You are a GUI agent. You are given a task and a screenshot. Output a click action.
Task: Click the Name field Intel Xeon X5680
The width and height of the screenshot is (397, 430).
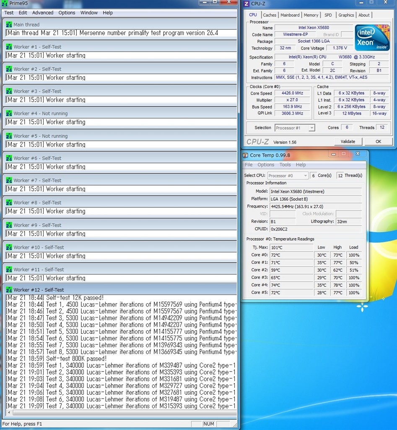pyautogui.click(x=314, y=27)
